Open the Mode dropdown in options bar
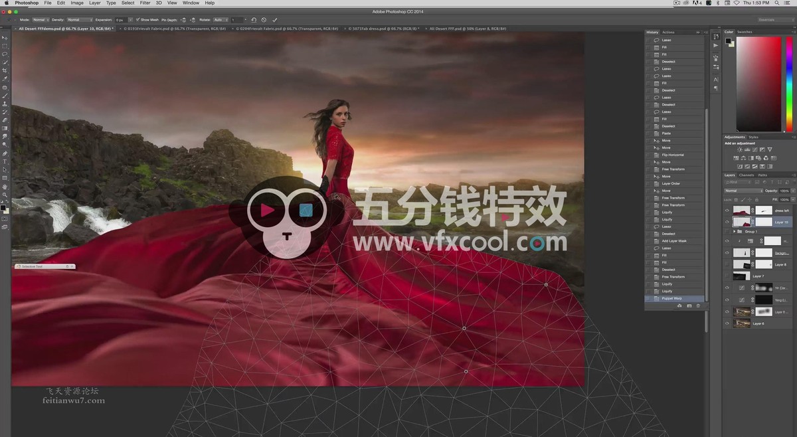The image size is (797, 437). coord(41,20)
